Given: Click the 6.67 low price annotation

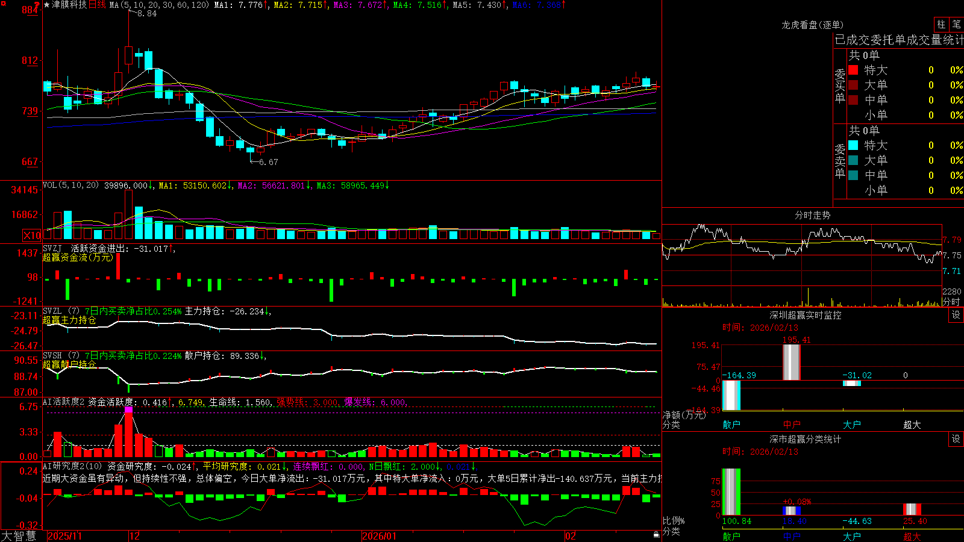Looking at the screenshot, I should tap(269, 162).
